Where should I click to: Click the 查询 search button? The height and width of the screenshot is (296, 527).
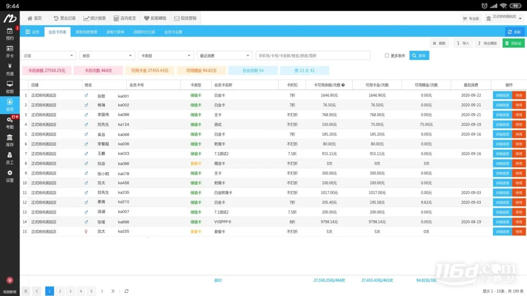[419, 55]
